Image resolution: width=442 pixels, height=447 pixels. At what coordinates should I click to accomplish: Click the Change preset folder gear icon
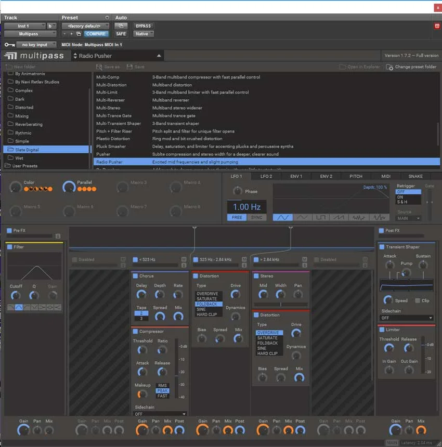389,67
